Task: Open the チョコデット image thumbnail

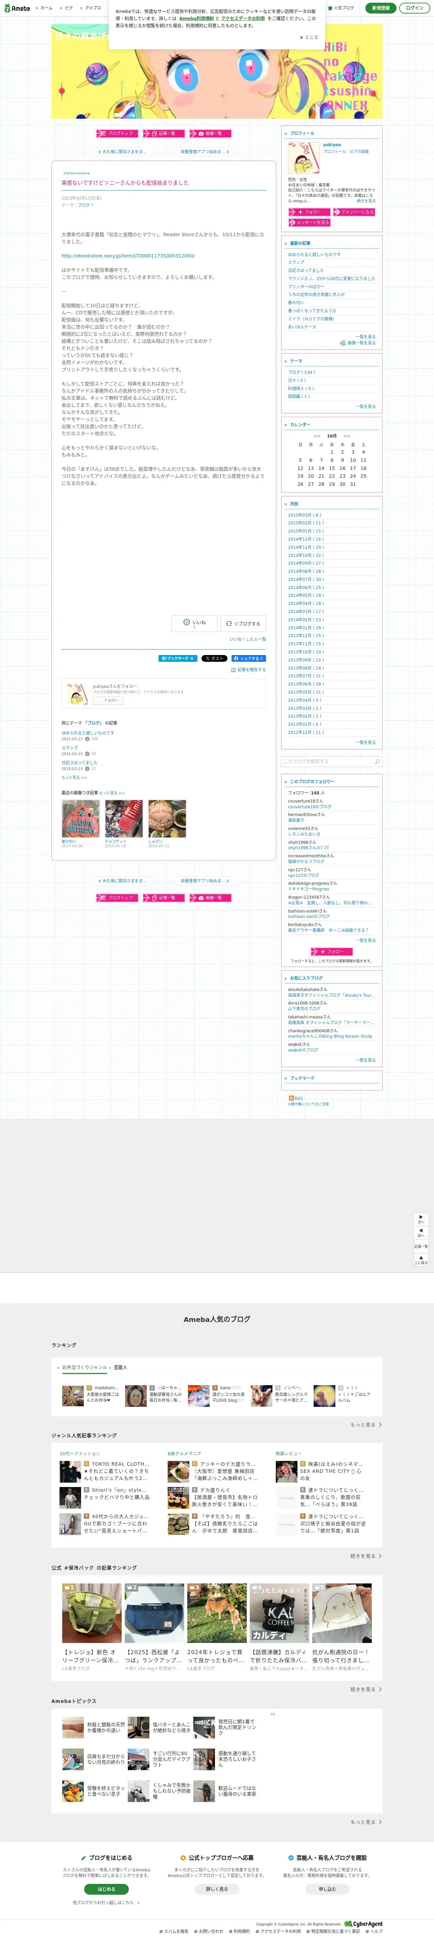Action: coord(124,819)
